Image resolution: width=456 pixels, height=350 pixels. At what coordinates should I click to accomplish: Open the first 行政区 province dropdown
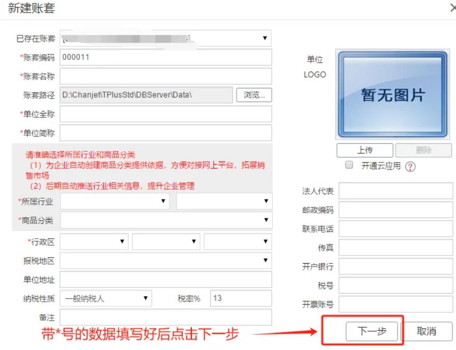pos(94,242)
